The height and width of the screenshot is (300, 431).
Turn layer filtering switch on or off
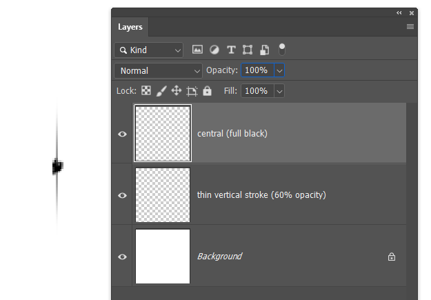coord(281,49)
